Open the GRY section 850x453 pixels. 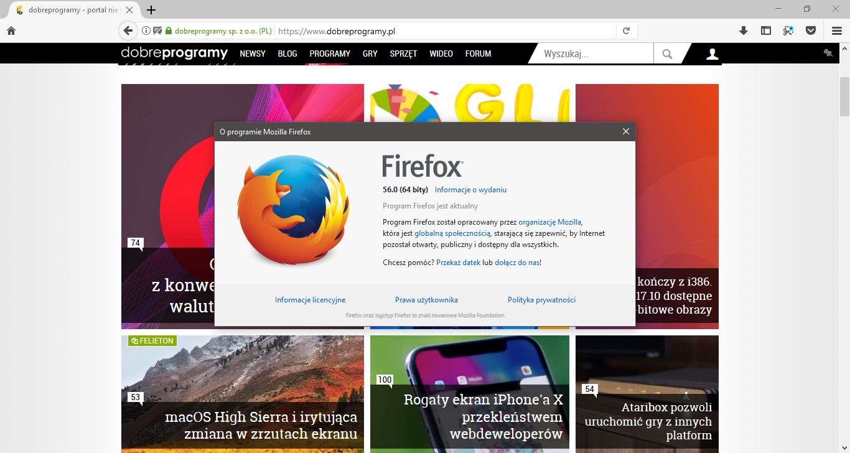click(x=370, y=54)
